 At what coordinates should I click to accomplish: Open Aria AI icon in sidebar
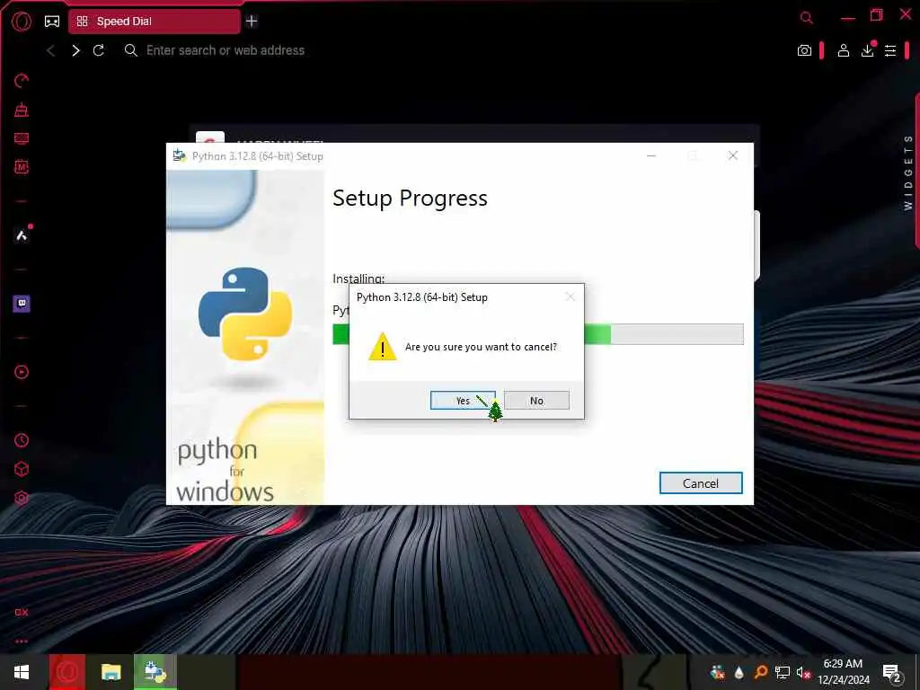pyautogui.click(x=22, y=235)
